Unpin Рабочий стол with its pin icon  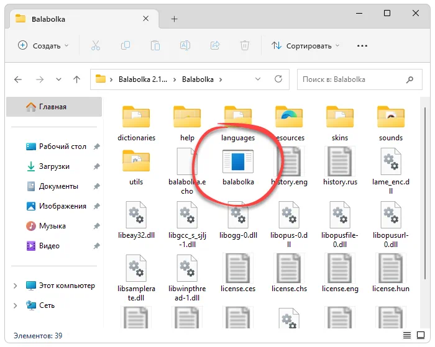(x=96, y=146)
